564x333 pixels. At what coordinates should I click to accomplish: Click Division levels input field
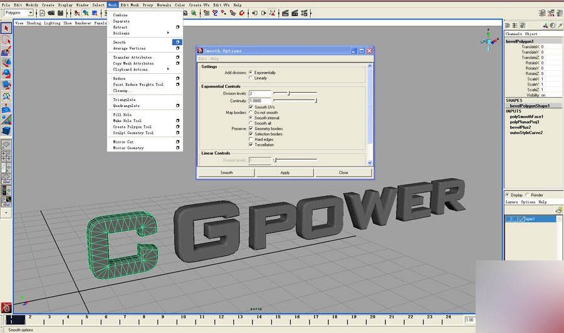(259, 93)
